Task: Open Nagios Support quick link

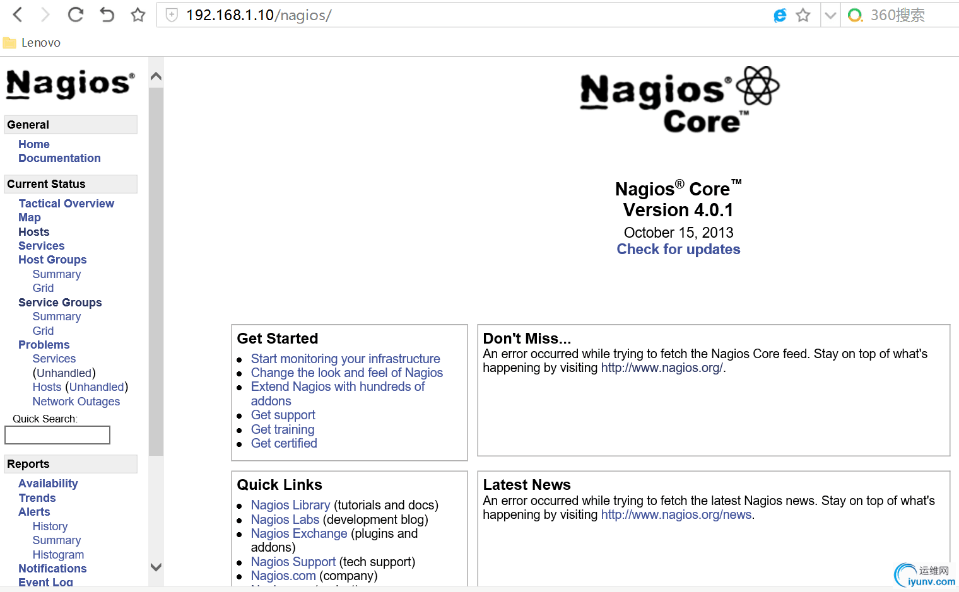Action: point(293,562)
